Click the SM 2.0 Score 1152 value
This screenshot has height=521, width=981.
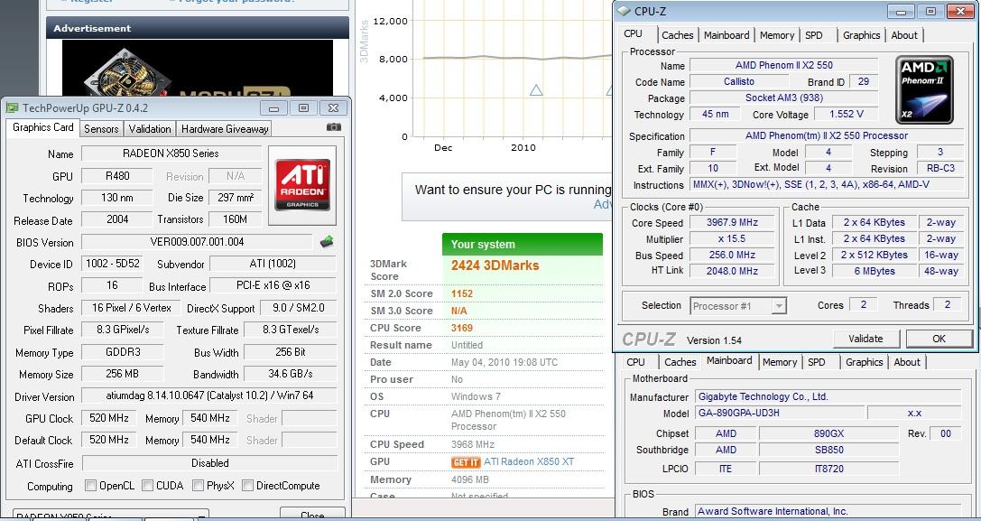click(462, 293)
